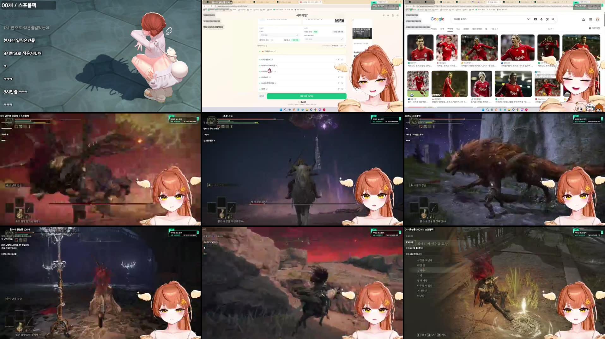Expand the '도구' tools dropdown
605x339 pixels.
pyautogui.click(x=550, y=29)
